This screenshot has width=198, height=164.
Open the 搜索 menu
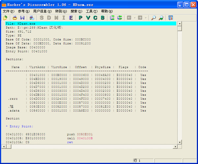point(76,11)
